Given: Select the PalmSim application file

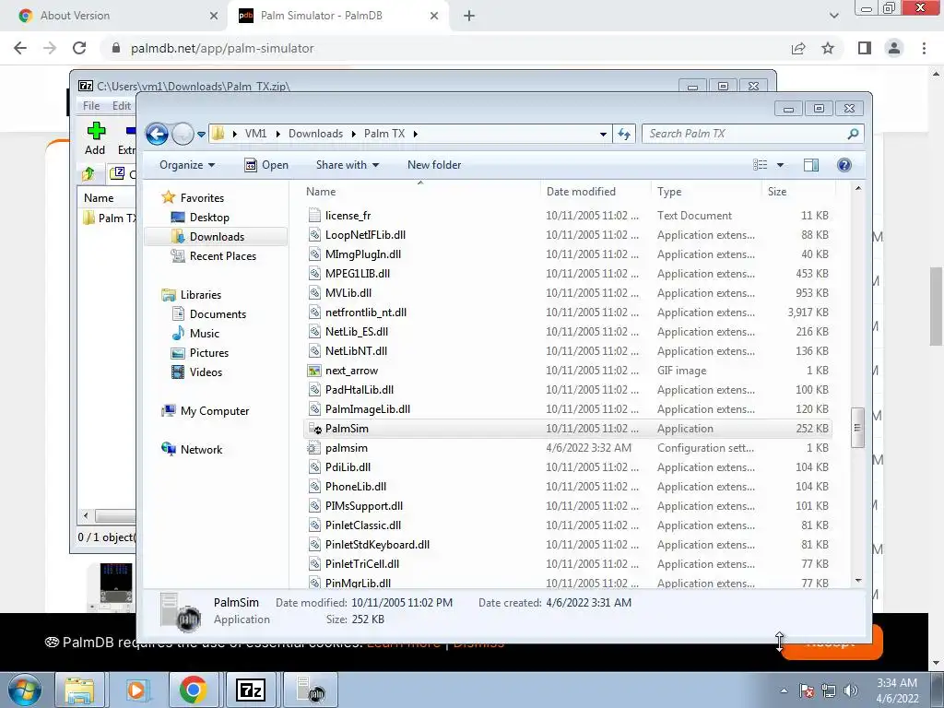Looking at the screenshot, I should [568, 429].
